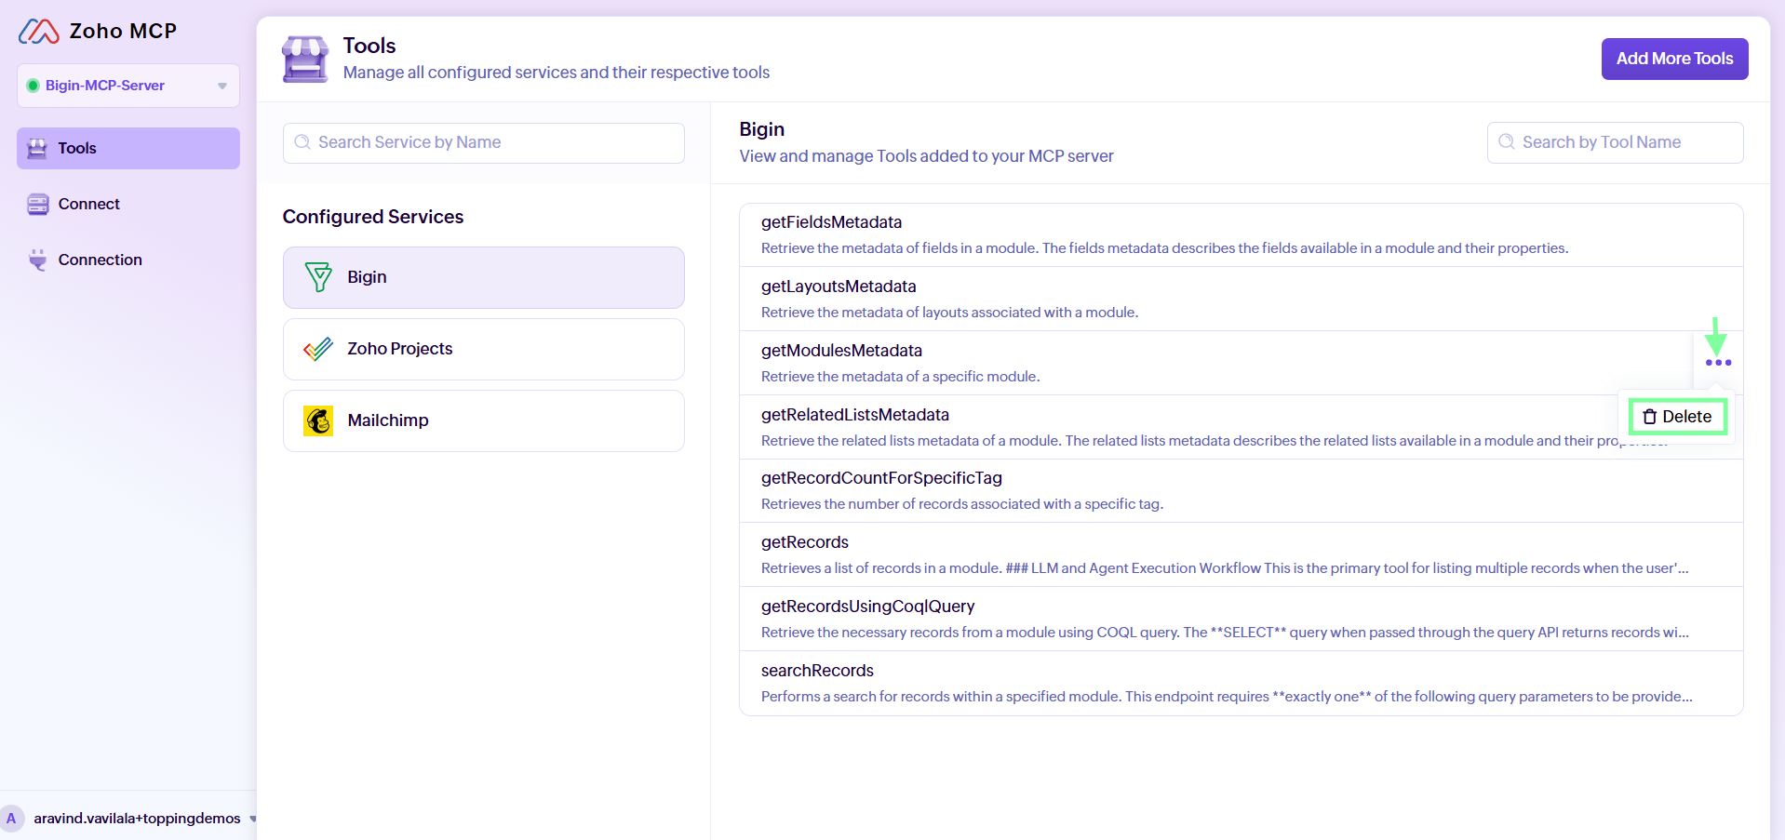Click the Connect server sidebar icon
Viewport: 1785px width, 840px height.
pos(38,205)
